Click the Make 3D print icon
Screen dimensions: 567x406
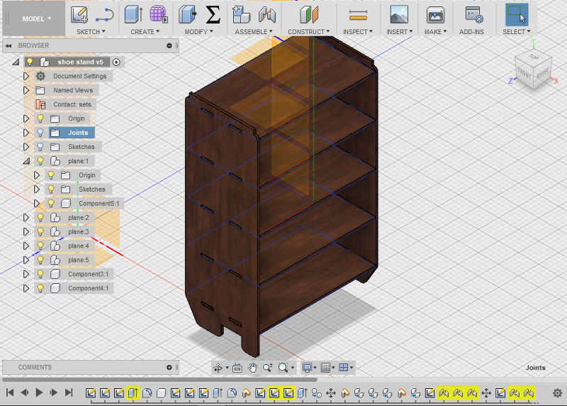pos(435,15)
